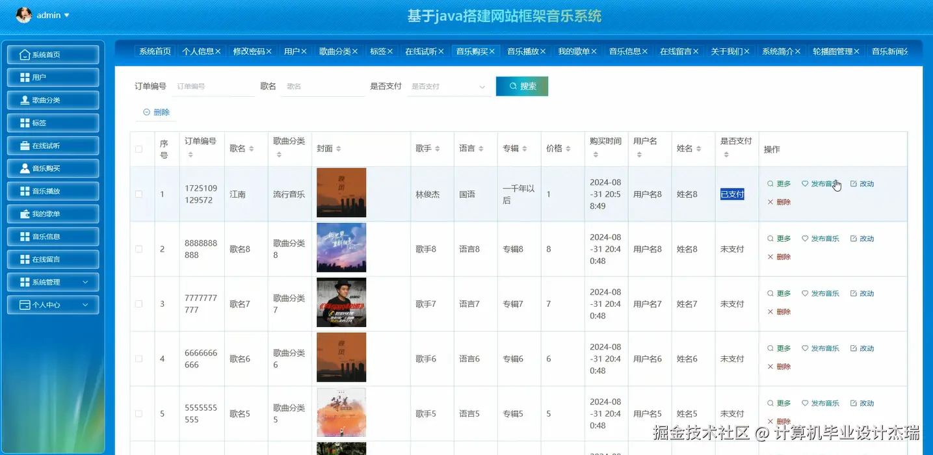Open the 歌名7 cover thumbnail

click(x=341, y=302)
